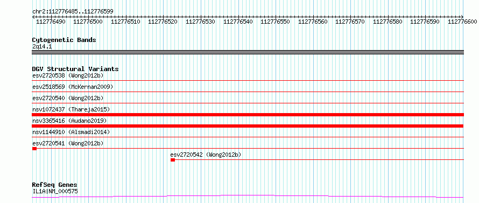Click ruler position 112776560
Screen dimensions: 479x203
(313, 22)
